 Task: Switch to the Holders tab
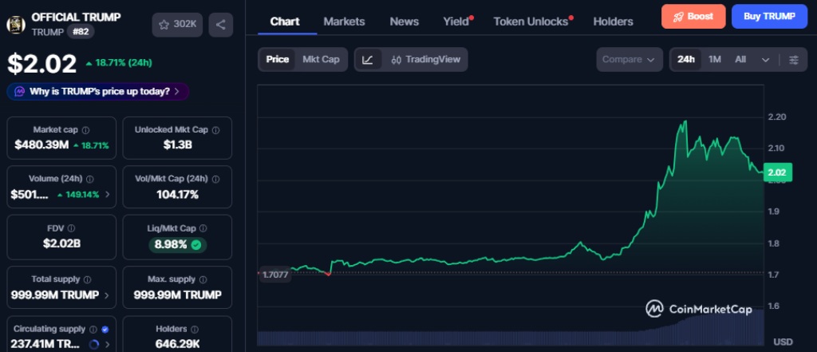614,22
